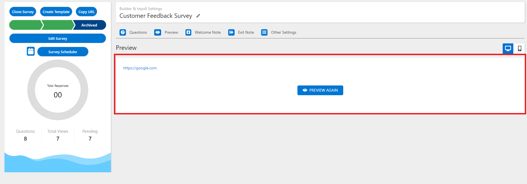
Task: Follow the https://google.com link
Action: click(140, 68)
